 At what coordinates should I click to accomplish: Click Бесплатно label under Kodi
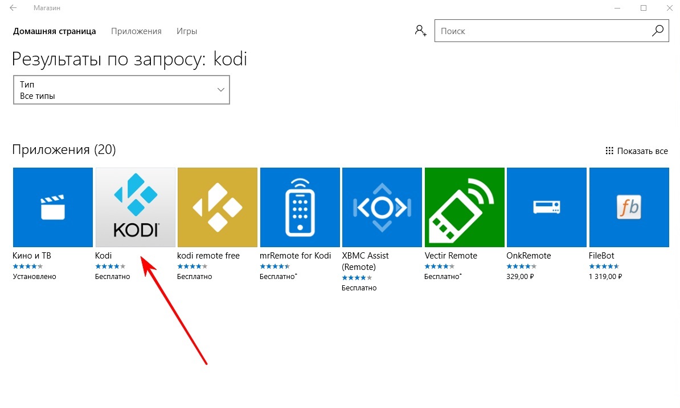(113, 277)
